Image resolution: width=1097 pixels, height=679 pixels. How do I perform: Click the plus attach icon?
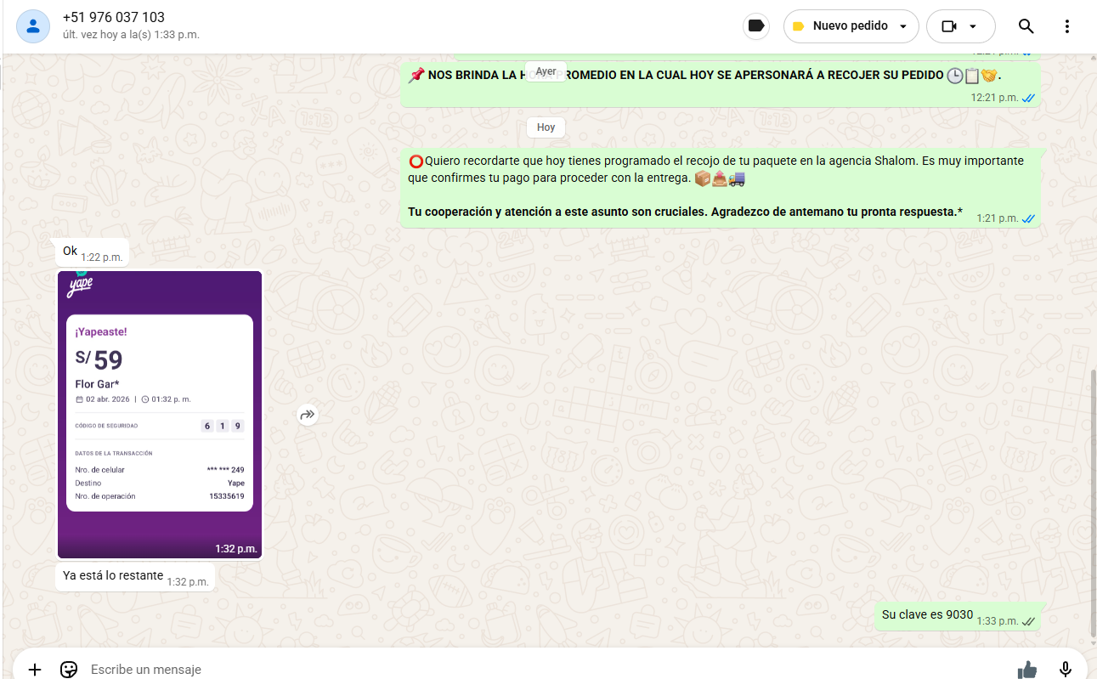pos(34,669)
